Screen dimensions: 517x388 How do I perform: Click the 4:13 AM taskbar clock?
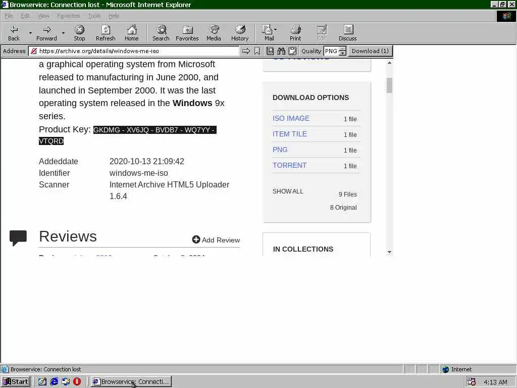(495, 382)
